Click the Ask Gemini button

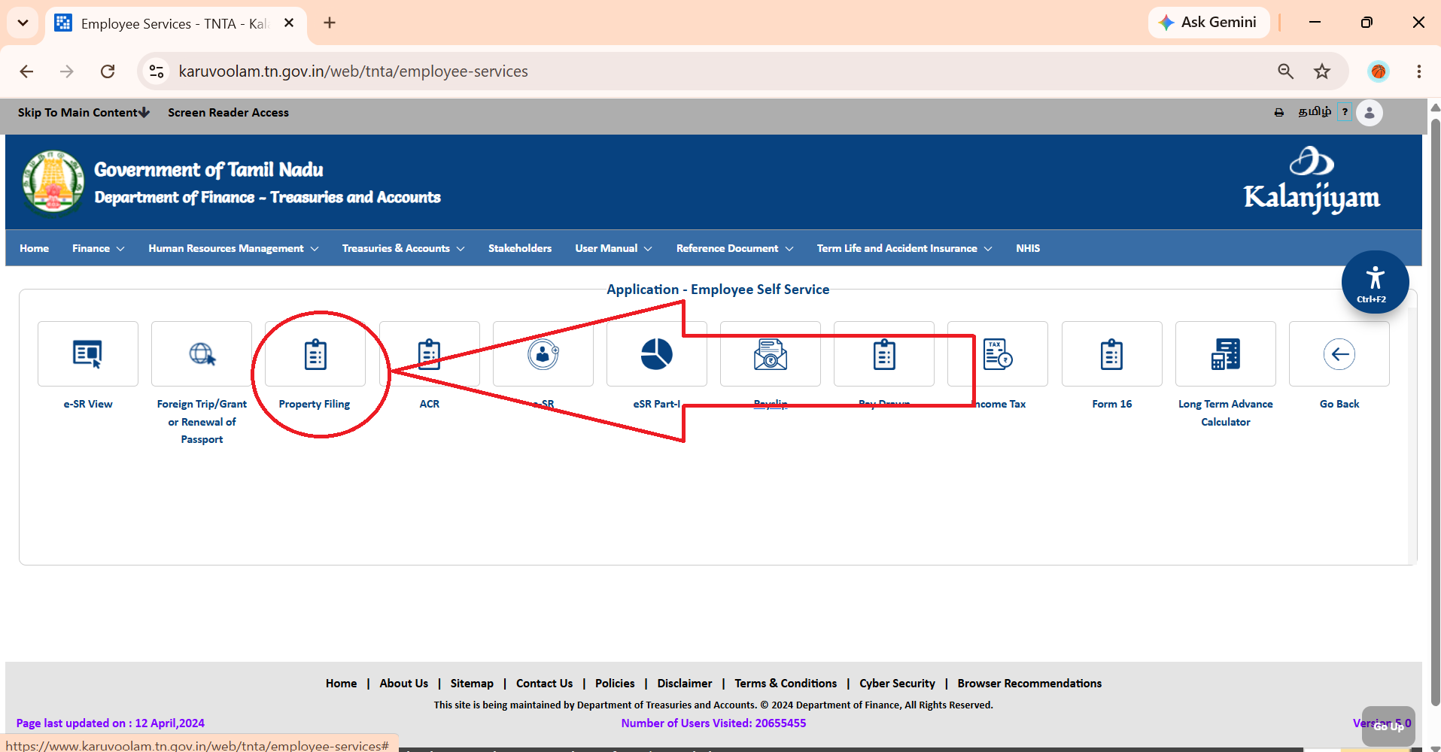point(1208,23)
